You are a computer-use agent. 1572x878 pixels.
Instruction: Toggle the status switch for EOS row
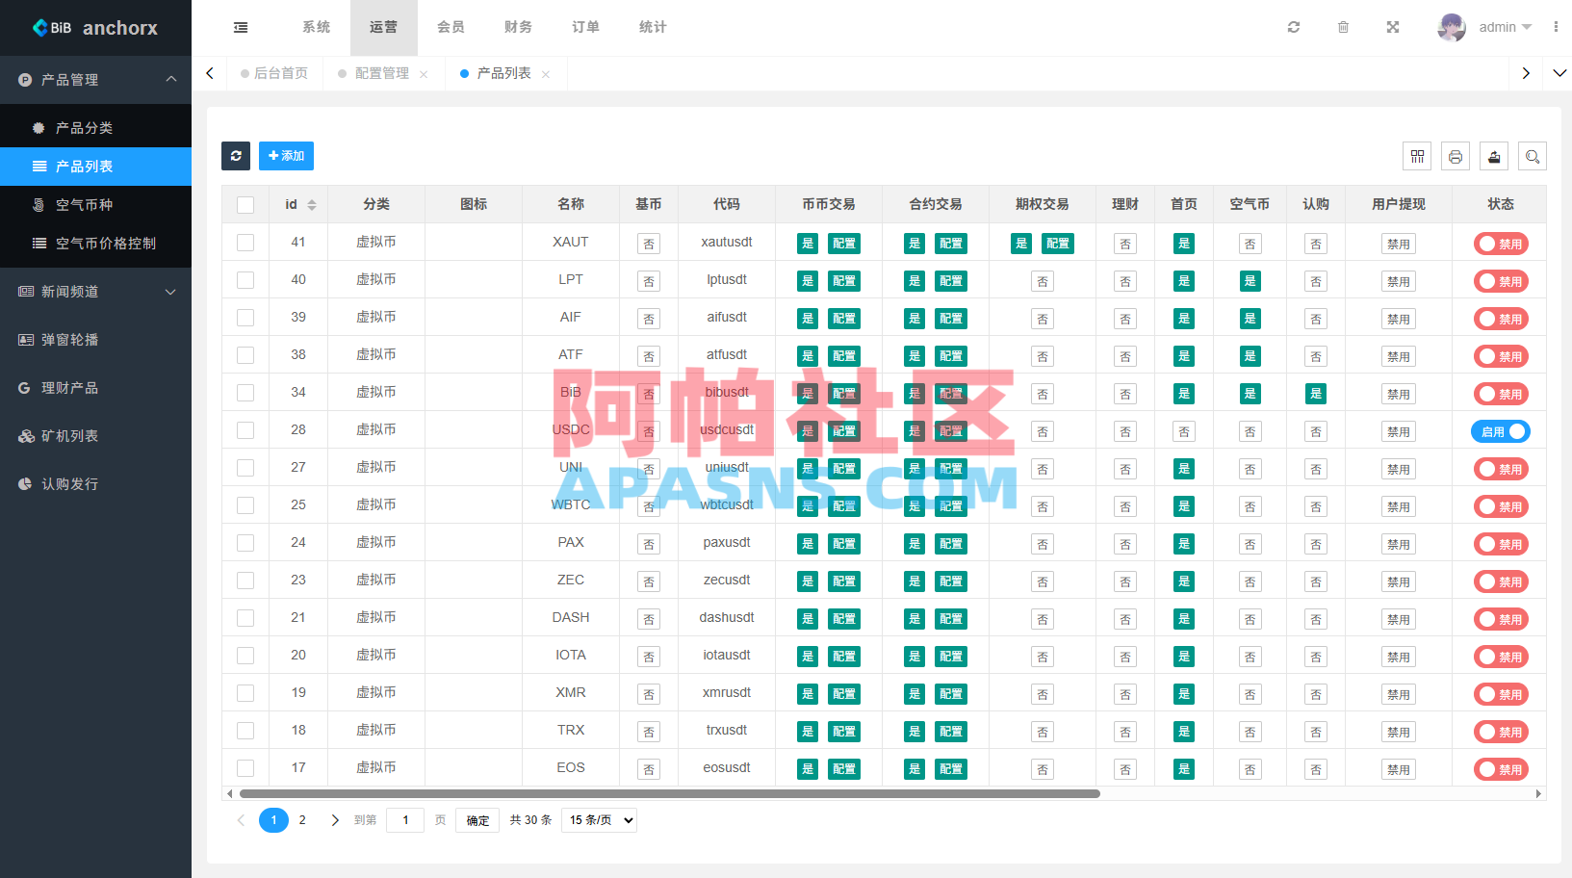(x=1501, y=769)
